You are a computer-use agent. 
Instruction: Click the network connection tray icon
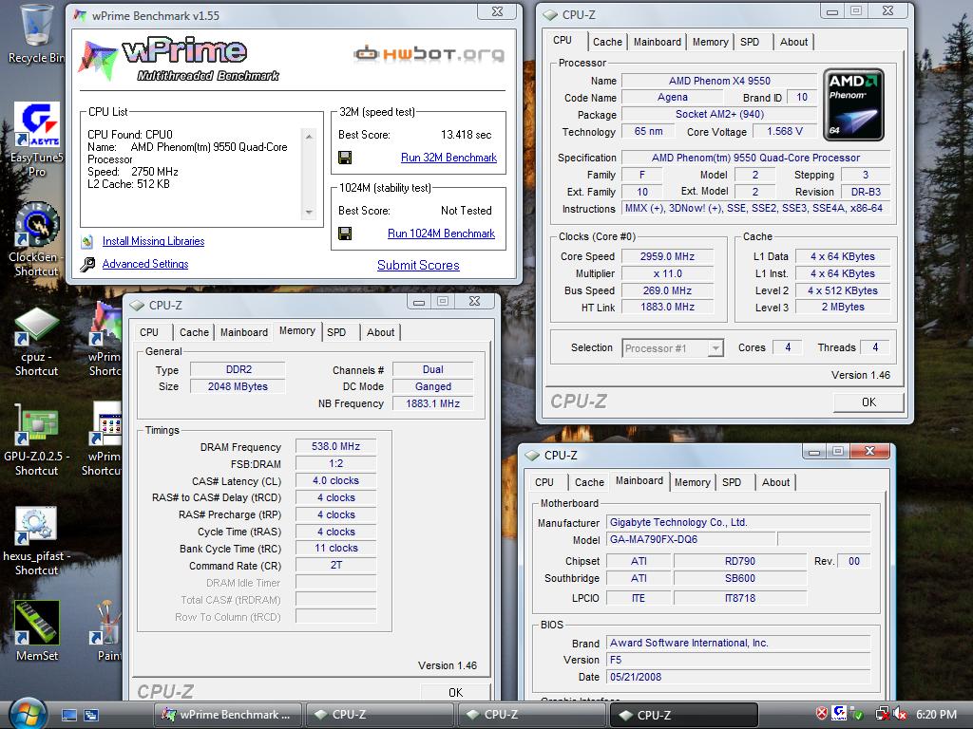pyautogui.click(x=882, y=714)
